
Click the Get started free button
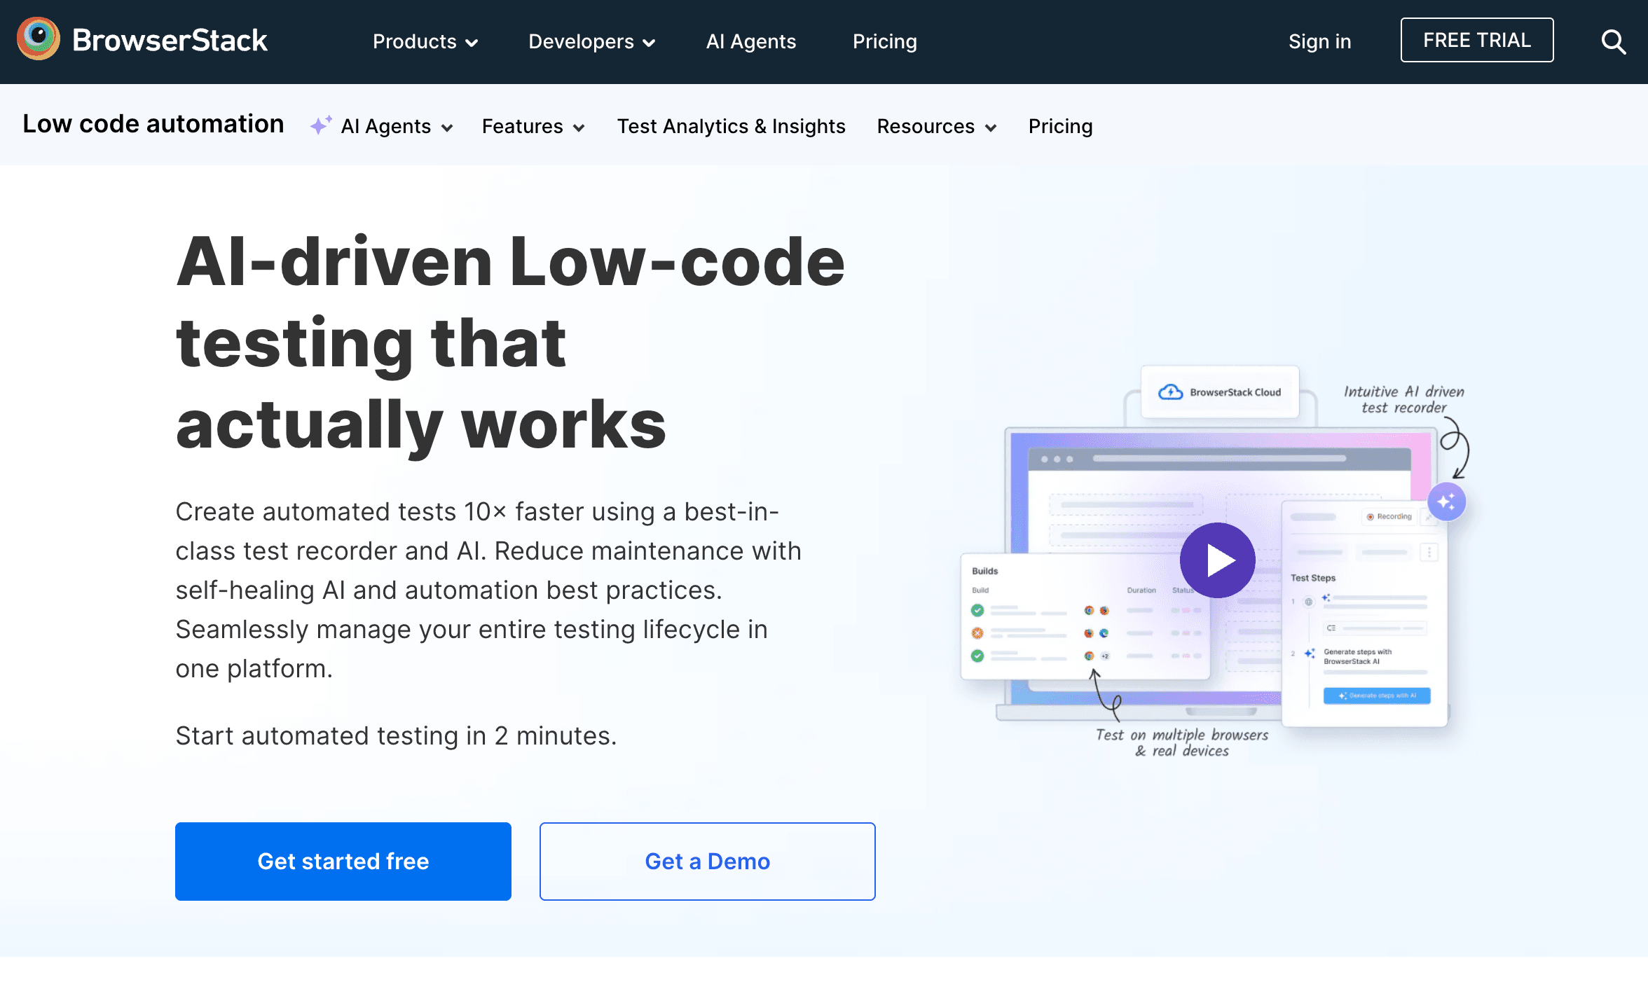(x=343, y=861)
